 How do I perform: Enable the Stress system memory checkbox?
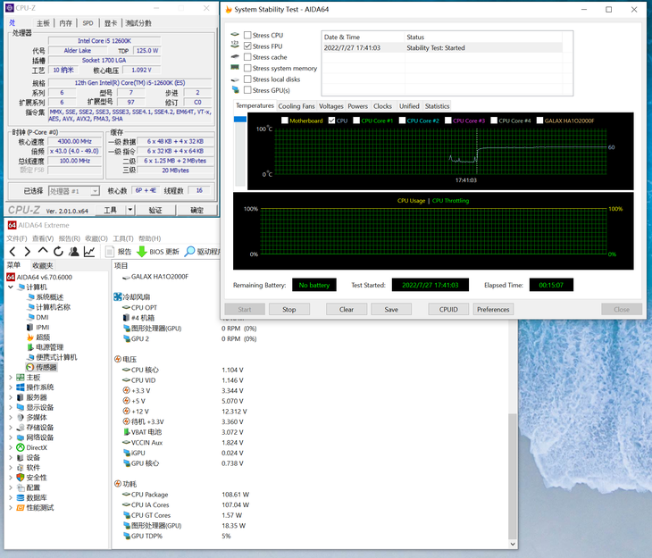point(247,68)
